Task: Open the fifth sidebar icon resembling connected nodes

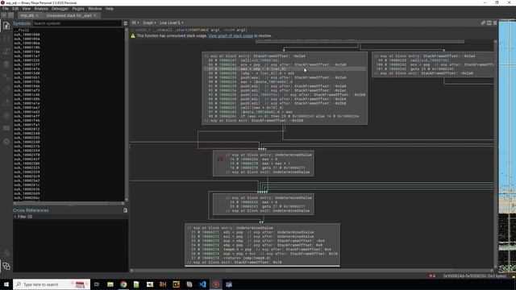Action: (6, 77)
